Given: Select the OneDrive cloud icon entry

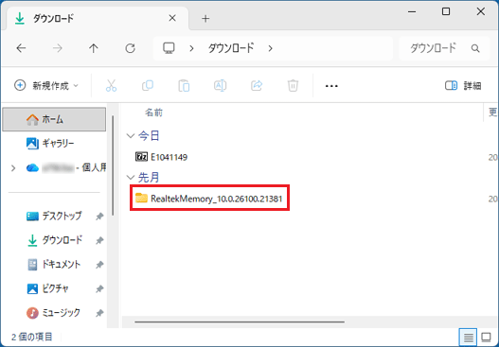Looking at the screenshot, I should coord(32,167).
